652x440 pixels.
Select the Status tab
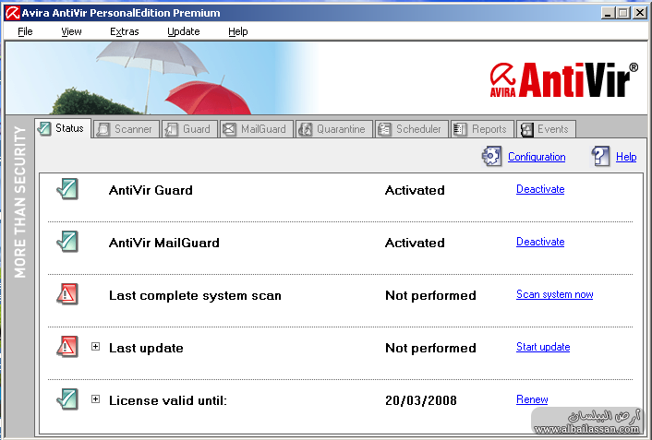tap(63, 128)
